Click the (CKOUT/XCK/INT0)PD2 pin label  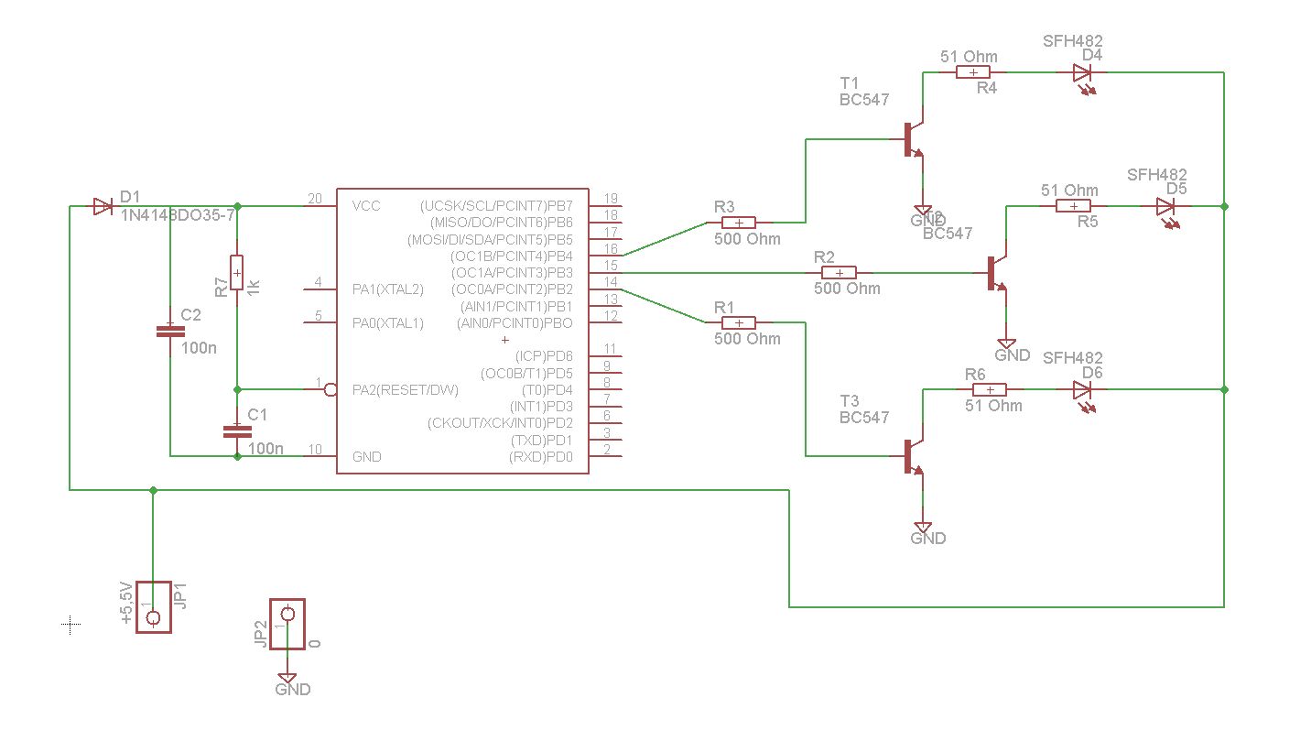pos(500,422)
